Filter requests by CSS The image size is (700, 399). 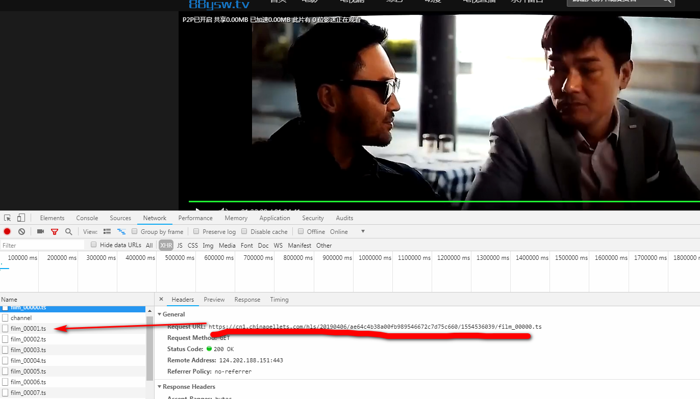point(193,245)
